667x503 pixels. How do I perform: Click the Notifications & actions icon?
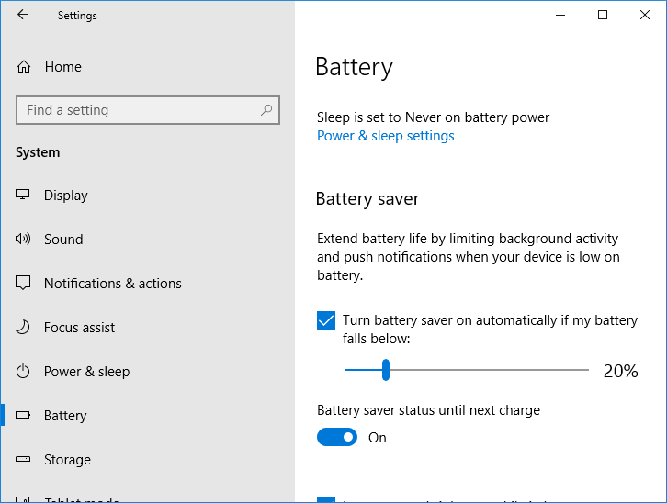24,284
